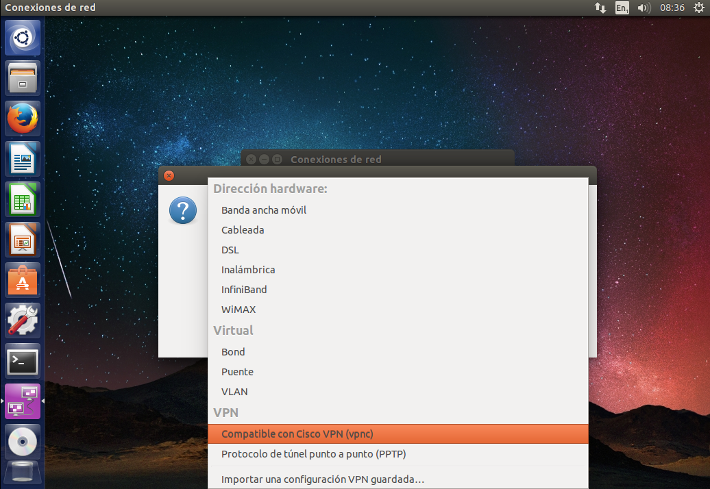
Task: Open the clock showing 08:36
Action: coord(672,8)
